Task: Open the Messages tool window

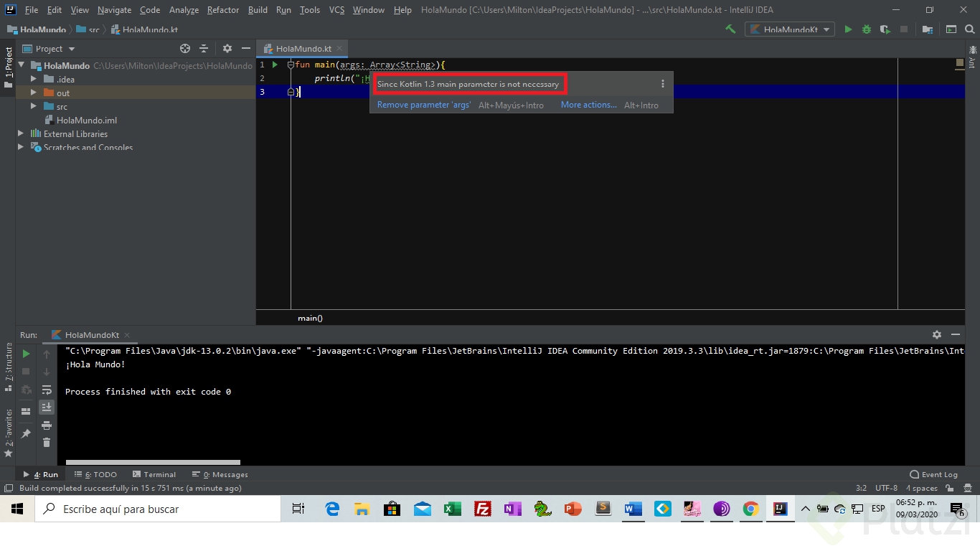Action: 220,474
